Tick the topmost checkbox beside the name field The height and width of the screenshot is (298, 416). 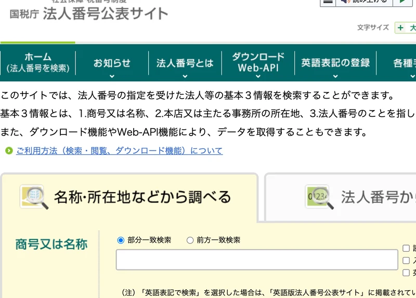[x=406, y=248]
